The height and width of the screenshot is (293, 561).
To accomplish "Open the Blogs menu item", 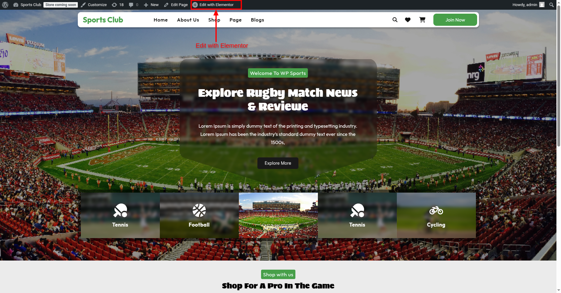I will [x=257, y=20].
